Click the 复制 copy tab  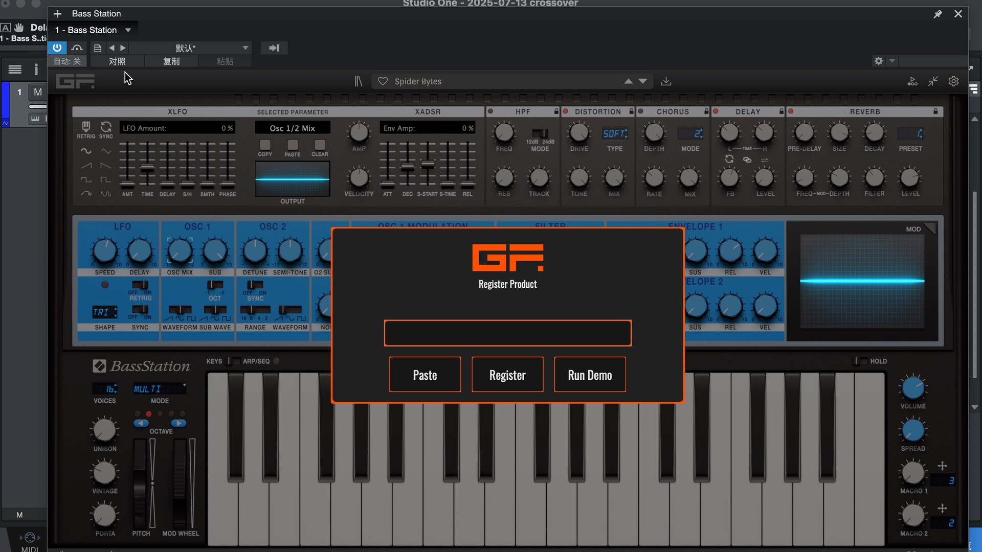(171, 61)
